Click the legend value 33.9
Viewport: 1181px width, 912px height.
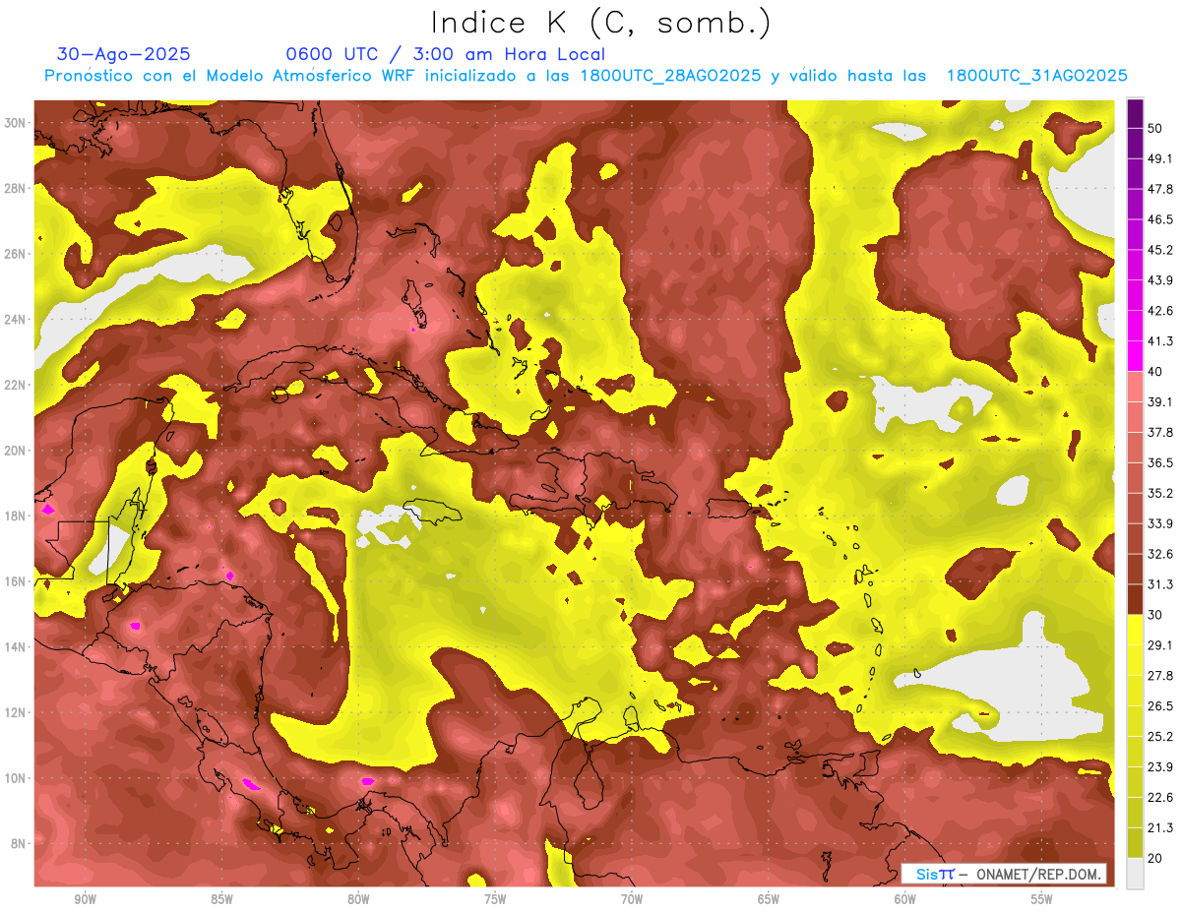[1159, 523]
